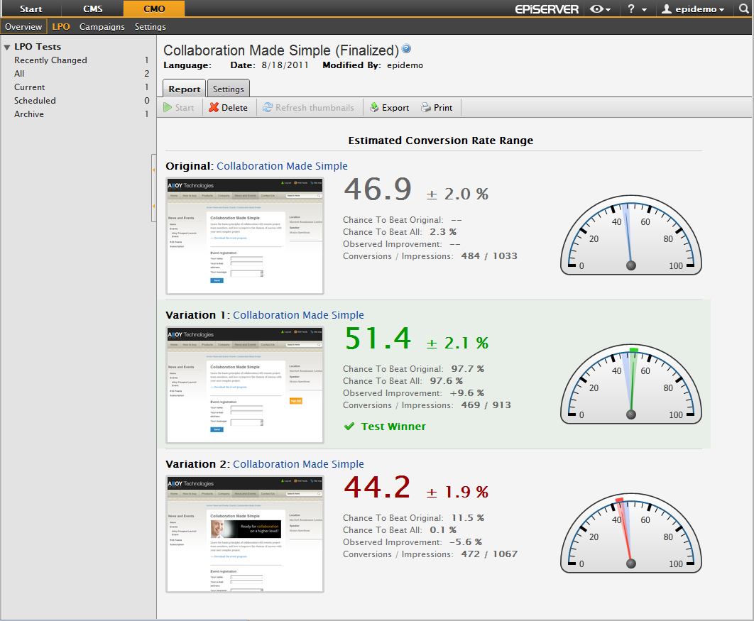754x621 pixels.
Task: Export the report from the toolbar
Action: (389, 107)
